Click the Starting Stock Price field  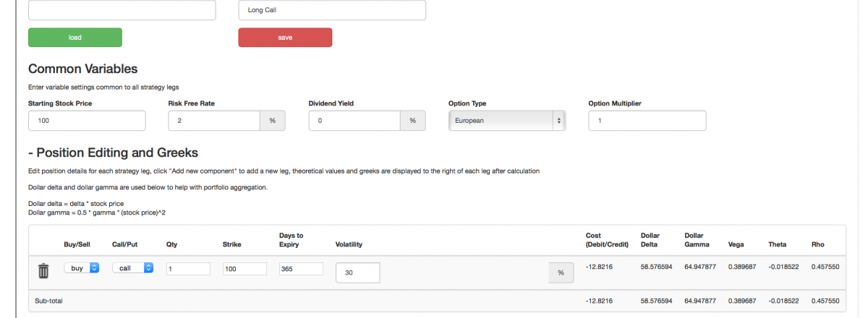[87, 121]
